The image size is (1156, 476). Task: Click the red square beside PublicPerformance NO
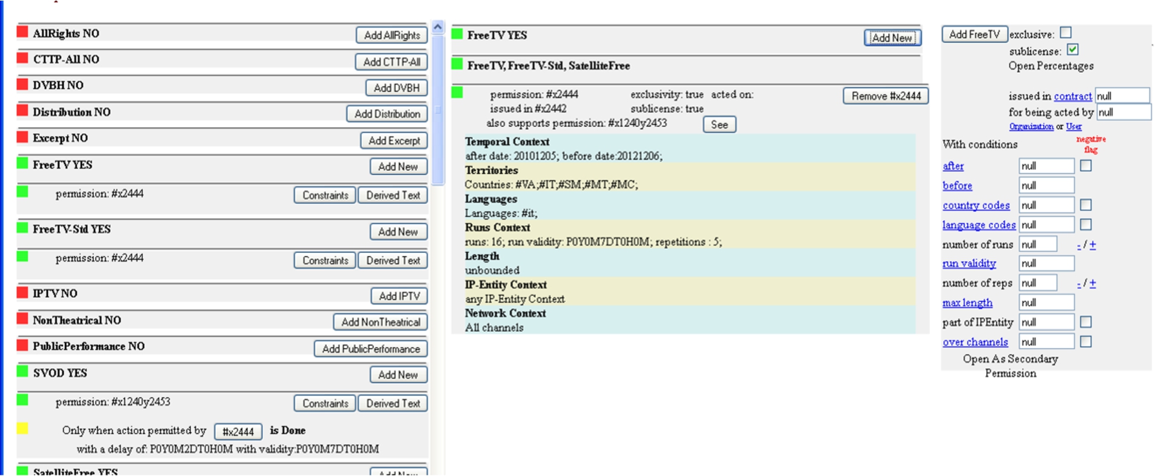click(22, 345)
